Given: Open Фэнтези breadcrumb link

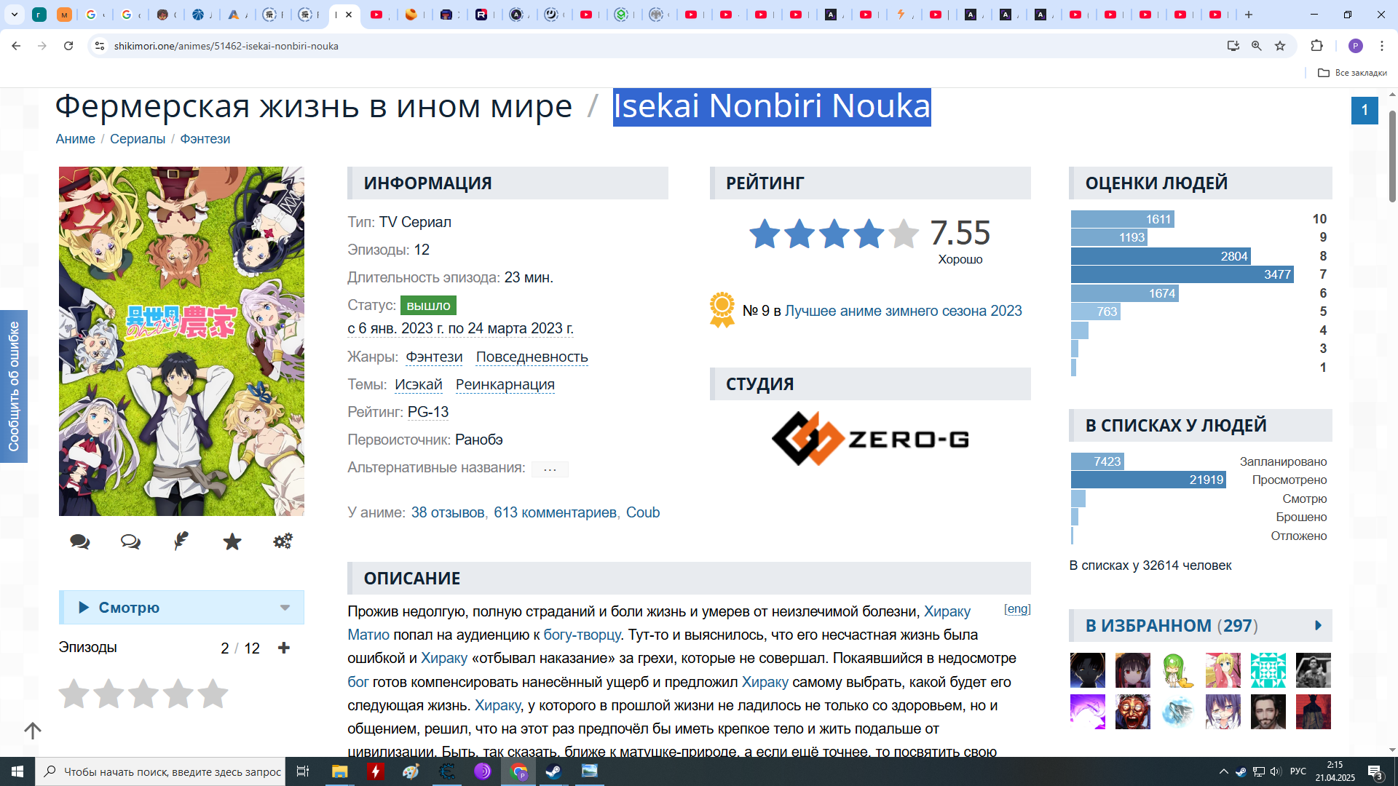Looking at the screenshot, I should (205, 139).
